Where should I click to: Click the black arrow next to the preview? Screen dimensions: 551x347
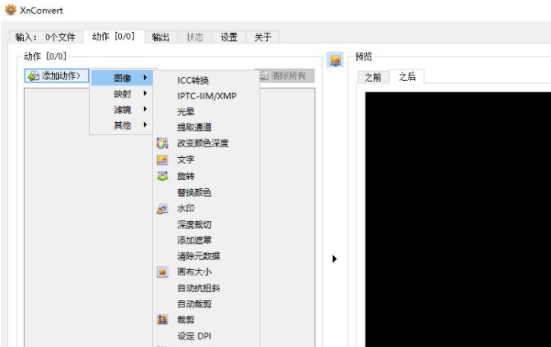click(x=335, y=259)
